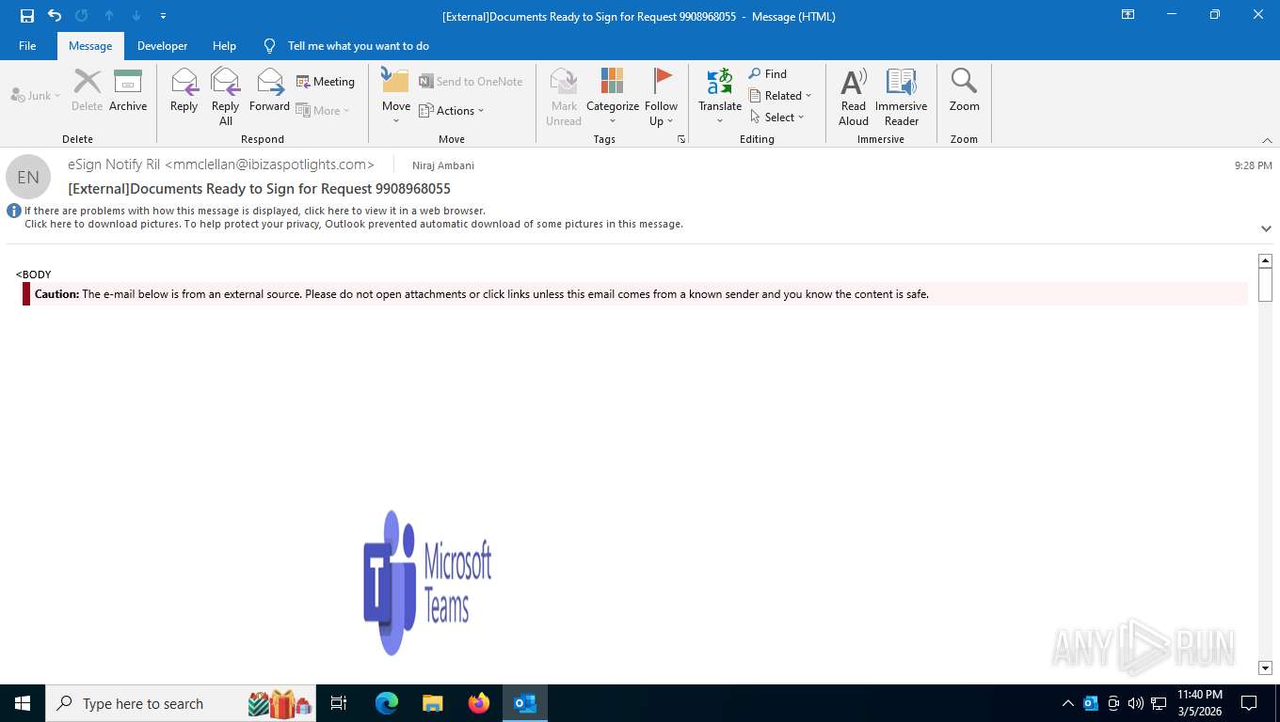
Task: Open the Windows Start menu
Action: (23, 703)
